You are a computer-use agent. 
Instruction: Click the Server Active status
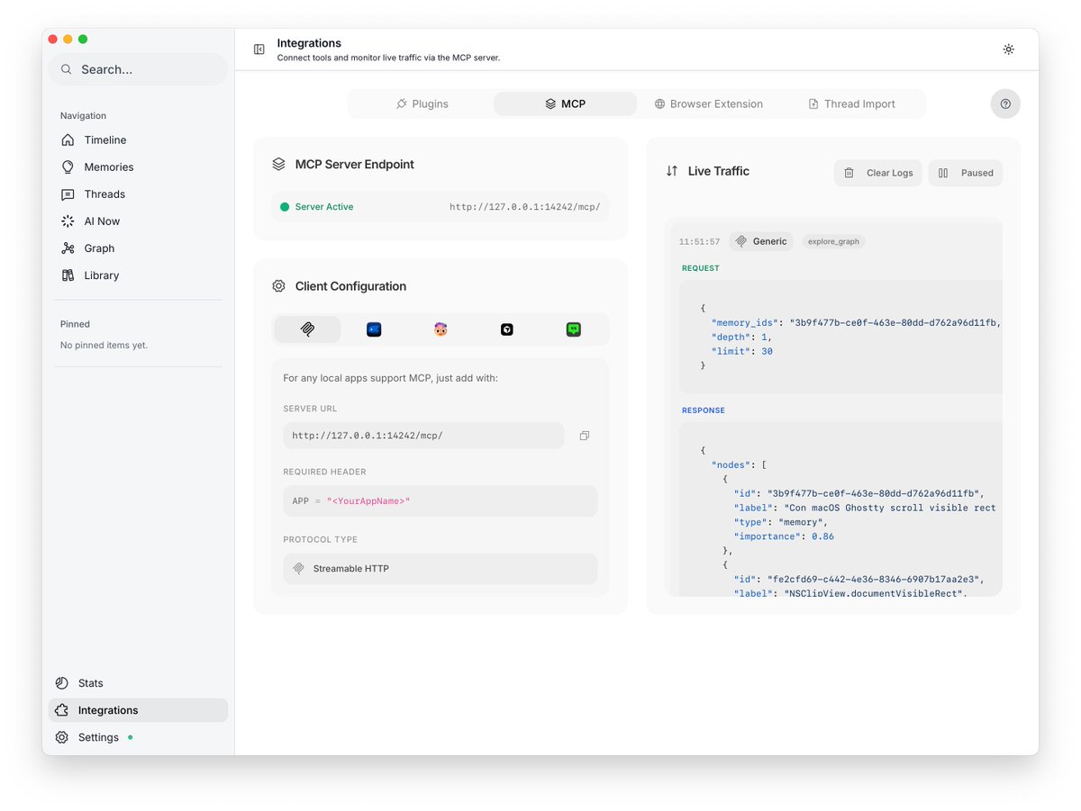tap(316, 207)
